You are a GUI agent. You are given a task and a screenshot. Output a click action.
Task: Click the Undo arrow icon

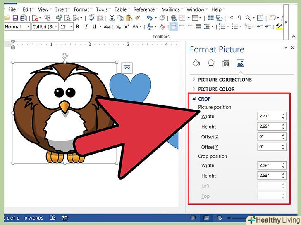149,18
